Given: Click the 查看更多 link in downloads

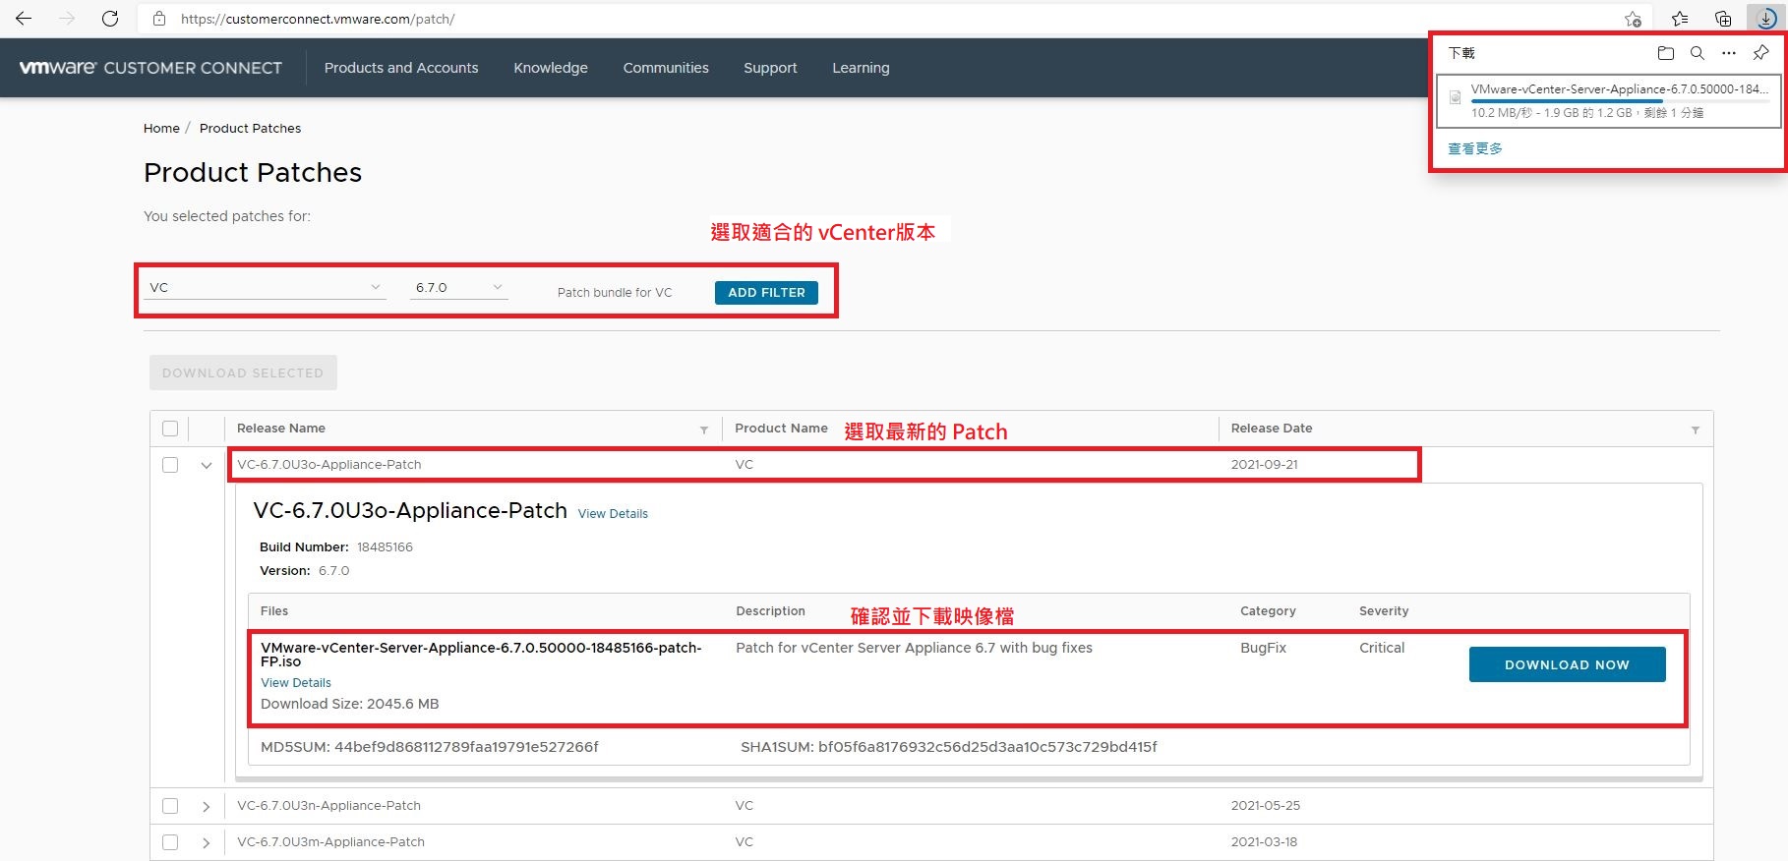Looking at the screenshot, I should pos(1475,148).
